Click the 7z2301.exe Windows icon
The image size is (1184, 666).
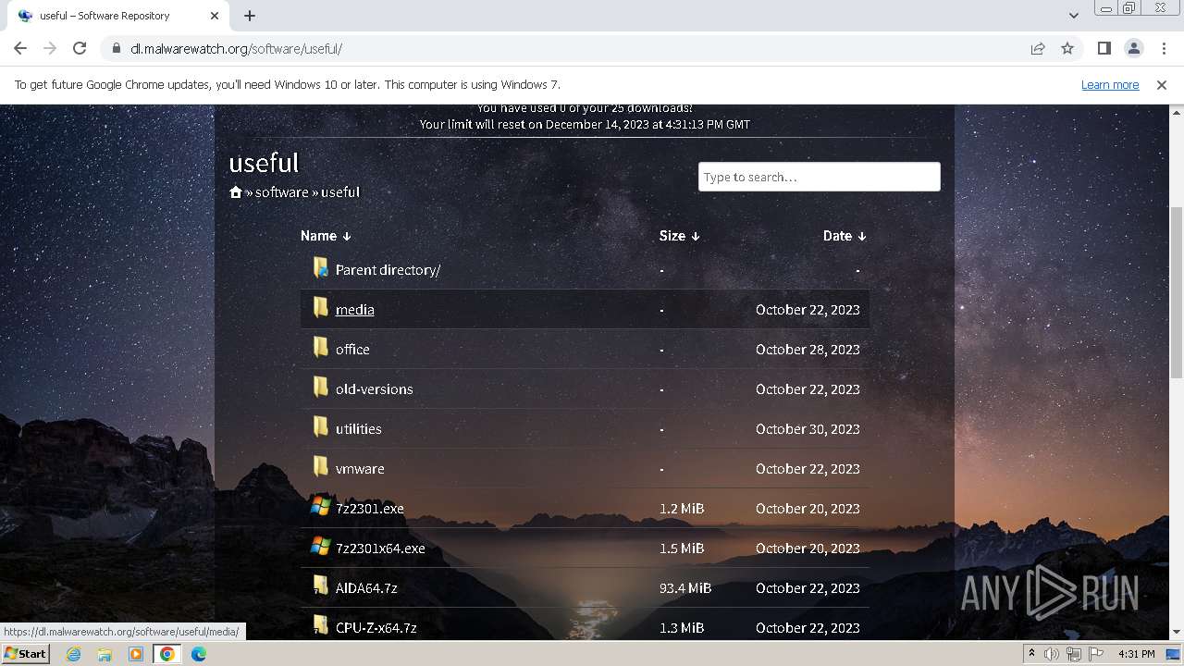tap(320, 507)
